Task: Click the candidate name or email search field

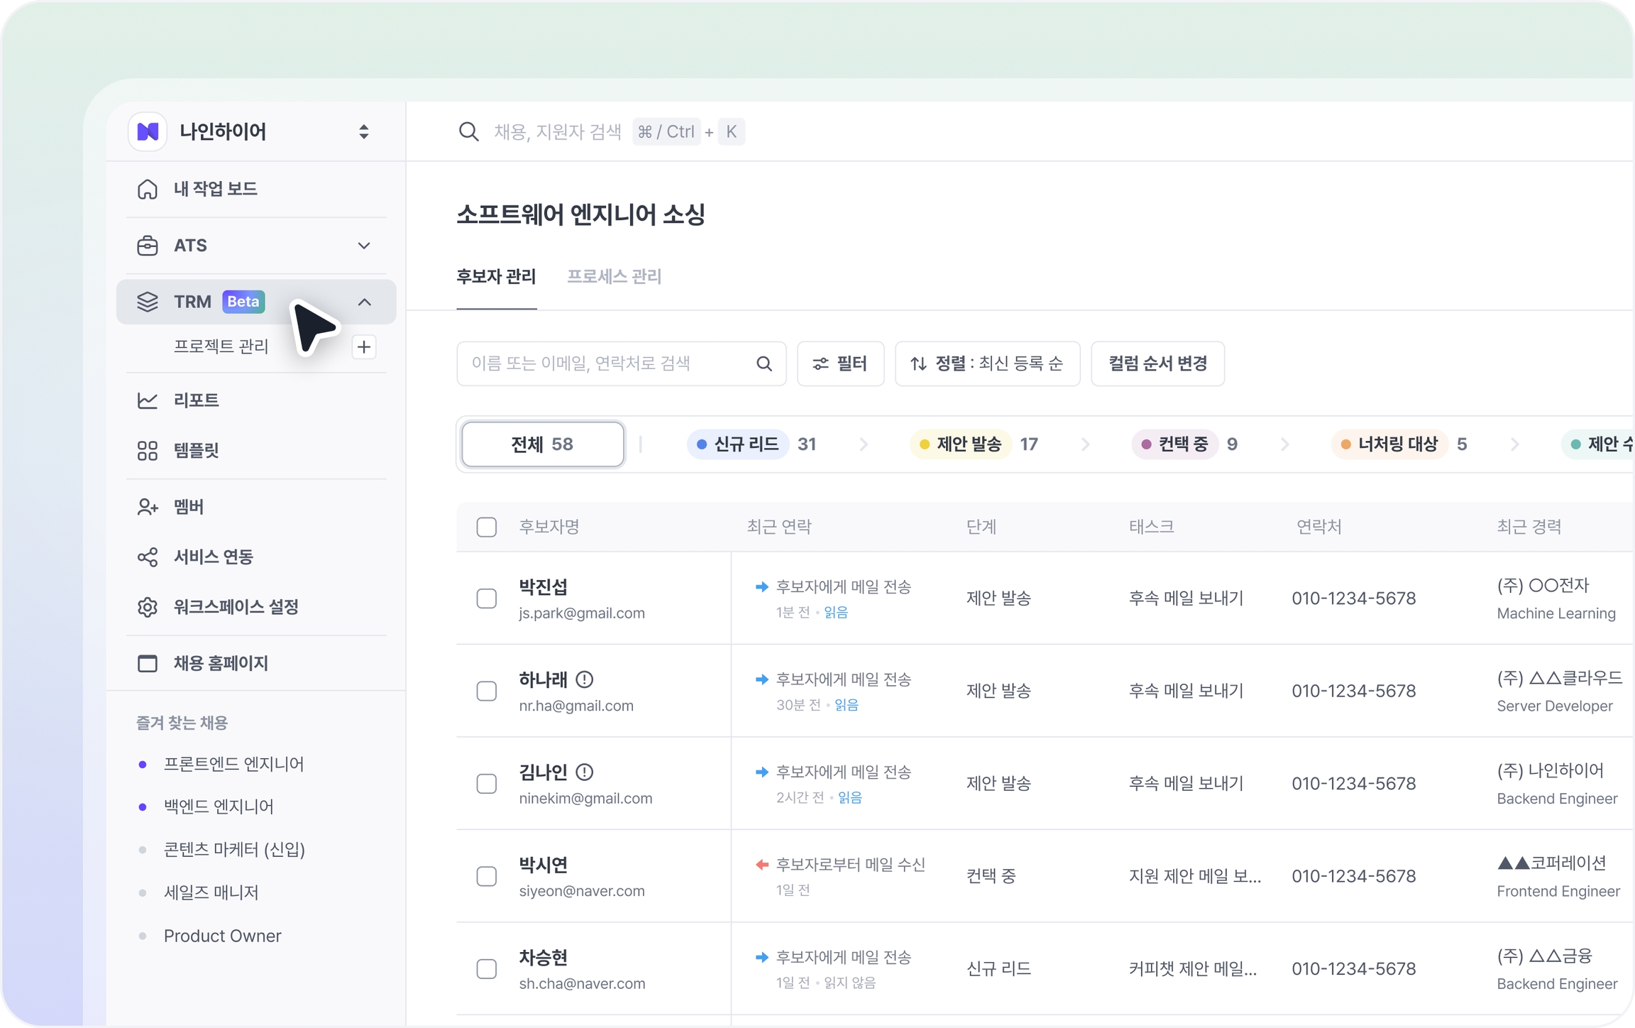Action: pyautogui.click(x=603, y=364)
